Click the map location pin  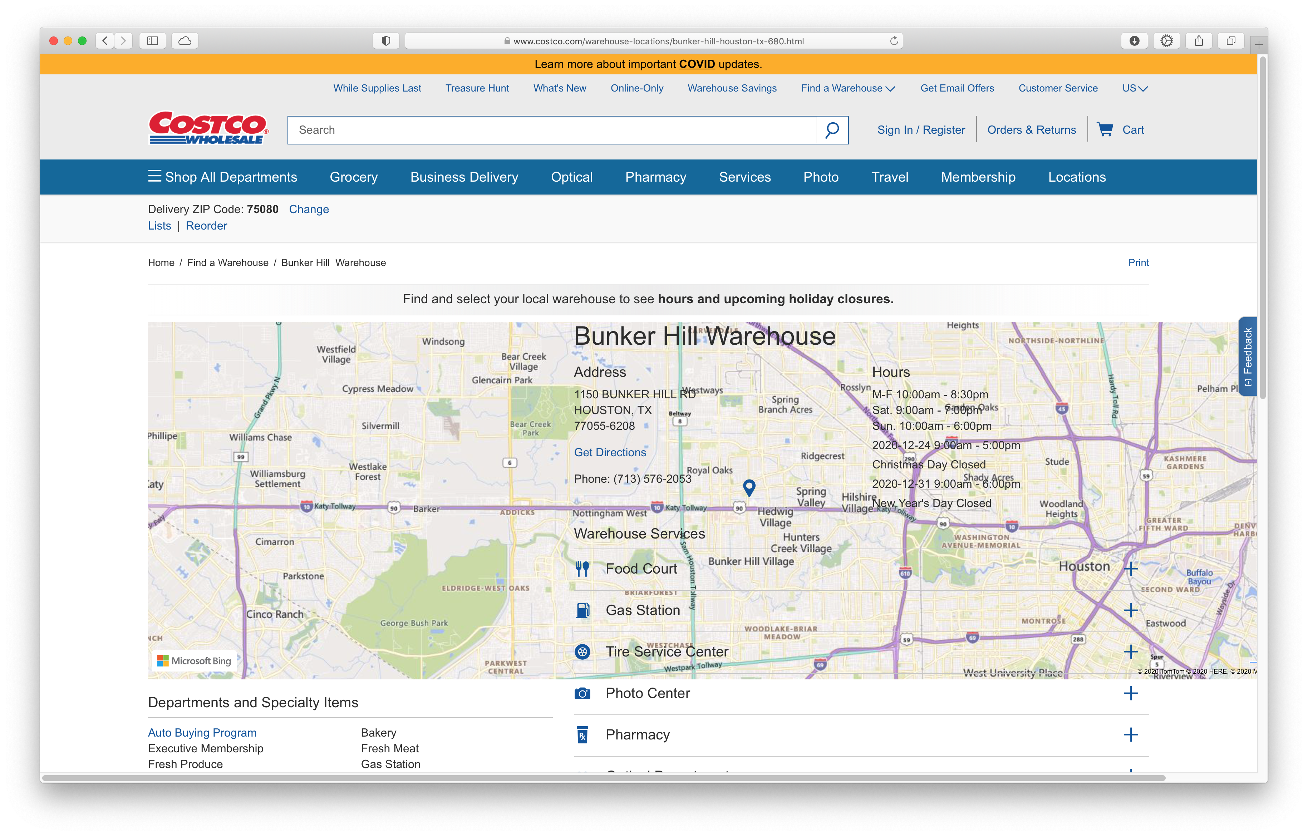pyautogui.click(x=749, y=487)
